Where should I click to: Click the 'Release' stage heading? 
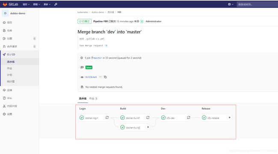point(206,109)
